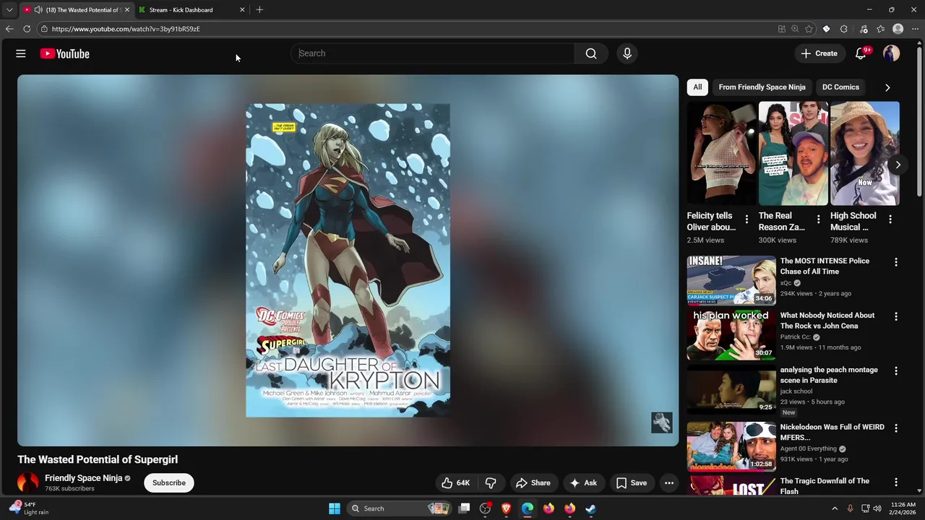Image resolution: width=925 pixels, height=520 pixels.
Task: Like the video with thumbs up
Action: (x=456, y=482)
